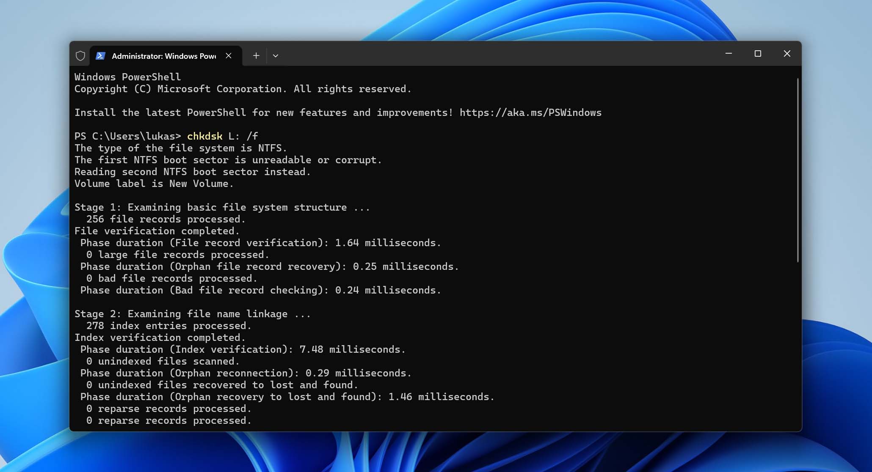Click 'Reading second NTFS boot sector instead.' line
Image resolution: width=872 pixels, height=472 pixels.
tap(193, 172)
